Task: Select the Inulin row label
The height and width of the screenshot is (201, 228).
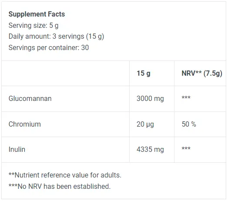Action: click(x=17, y=149)
